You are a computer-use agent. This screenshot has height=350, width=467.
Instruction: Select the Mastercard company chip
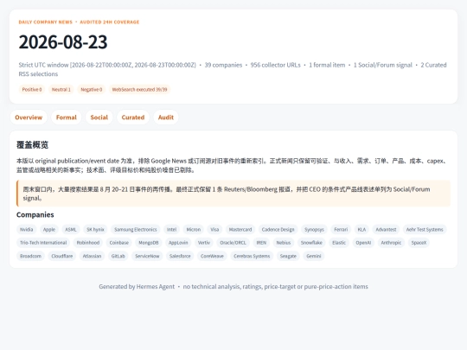(x=240, y=230)
